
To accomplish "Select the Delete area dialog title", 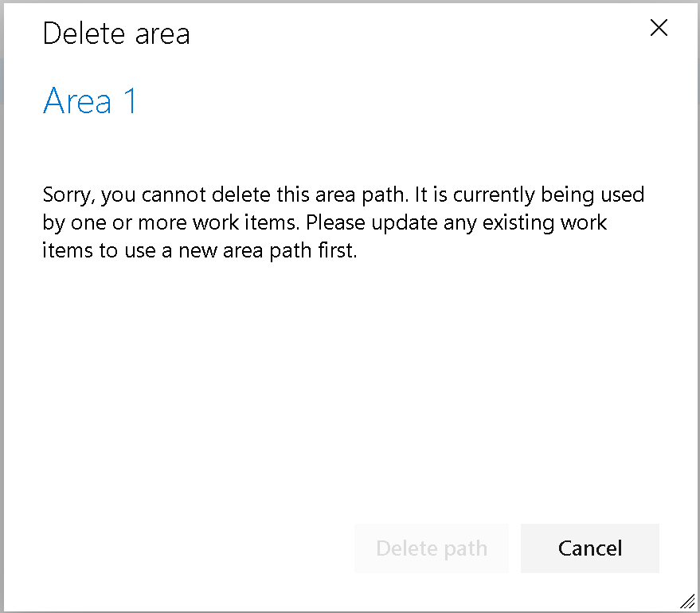I will (x=116, y=33).
